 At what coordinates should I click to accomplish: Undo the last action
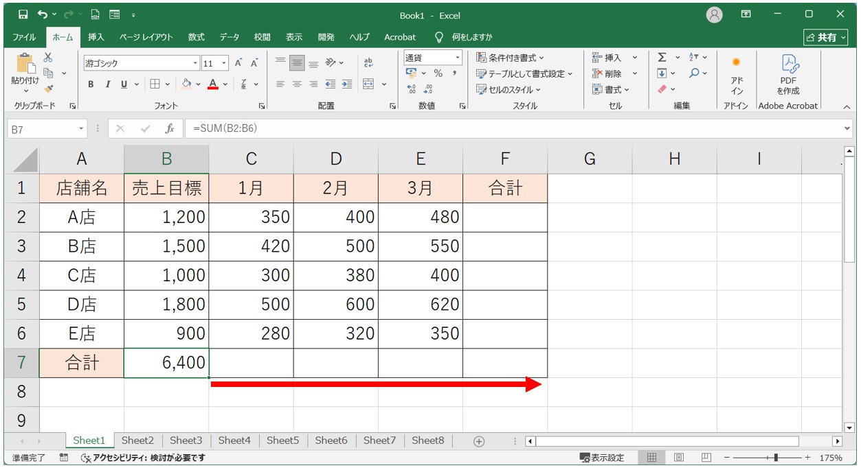click(43, 14)
